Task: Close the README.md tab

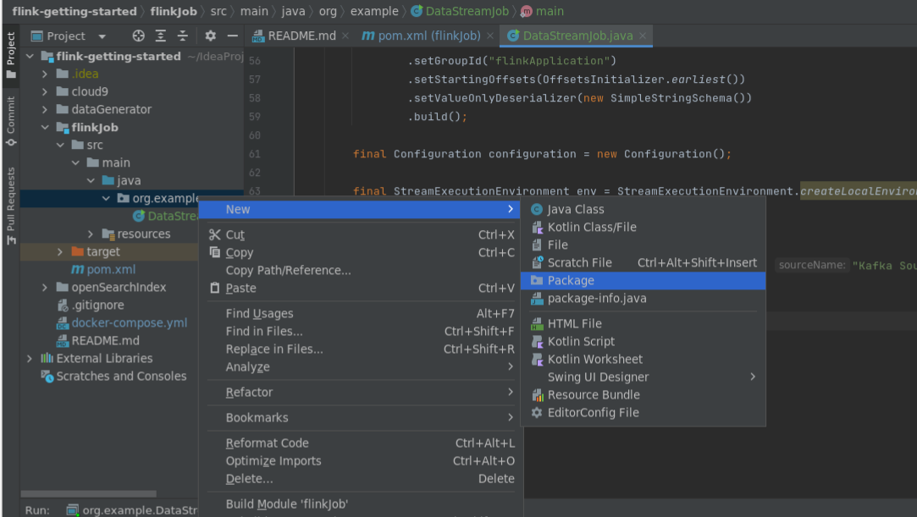Action: [x=345, y=36]
